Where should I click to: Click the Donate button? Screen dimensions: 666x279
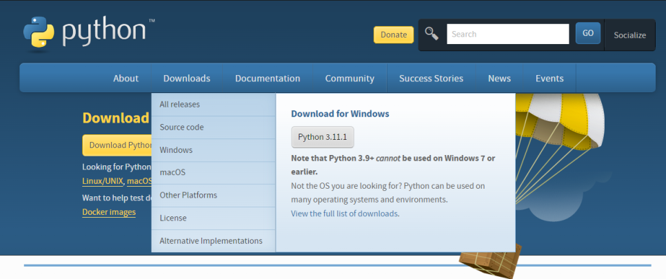tap(393, 35)
